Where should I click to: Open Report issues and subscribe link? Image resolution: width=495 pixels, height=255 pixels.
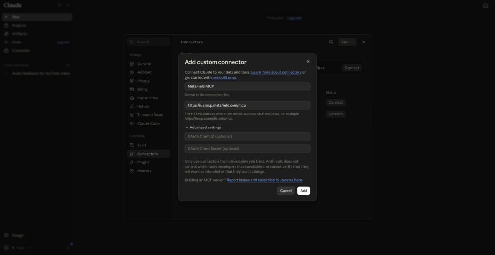[x=264, y=180]
